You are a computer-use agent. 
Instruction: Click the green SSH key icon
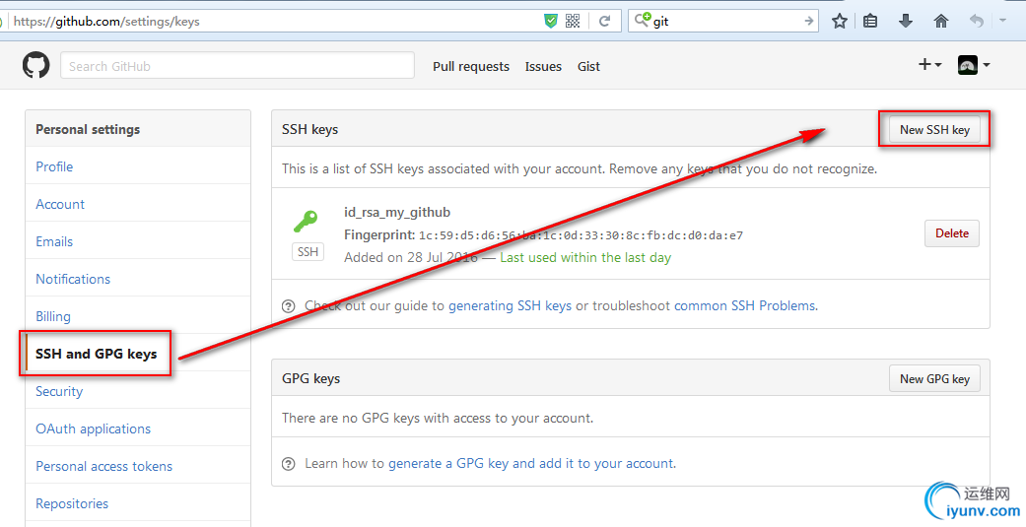(x=306, y=221)
